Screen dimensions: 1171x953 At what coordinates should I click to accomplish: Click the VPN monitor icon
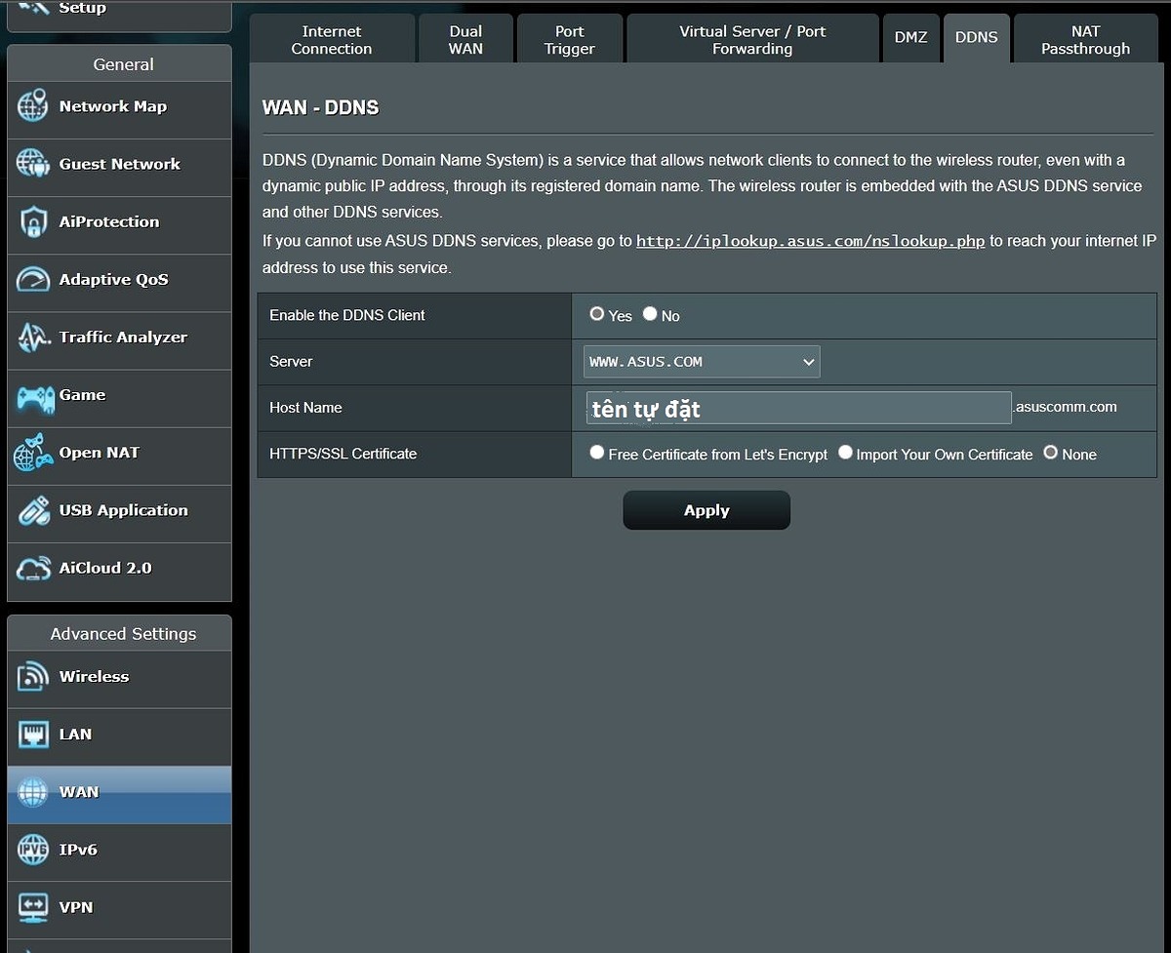click(x=32, y=907)
